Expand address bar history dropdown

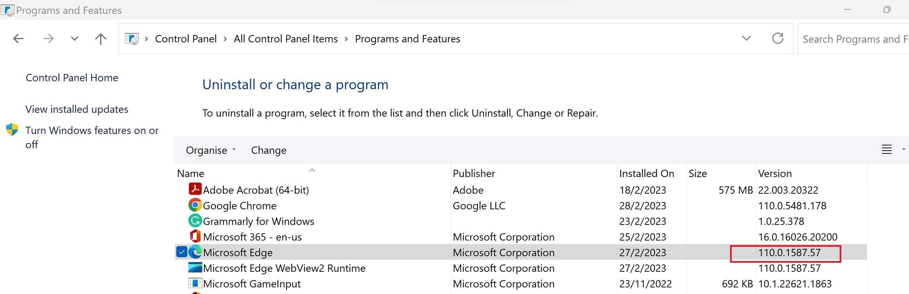point(747,38)
